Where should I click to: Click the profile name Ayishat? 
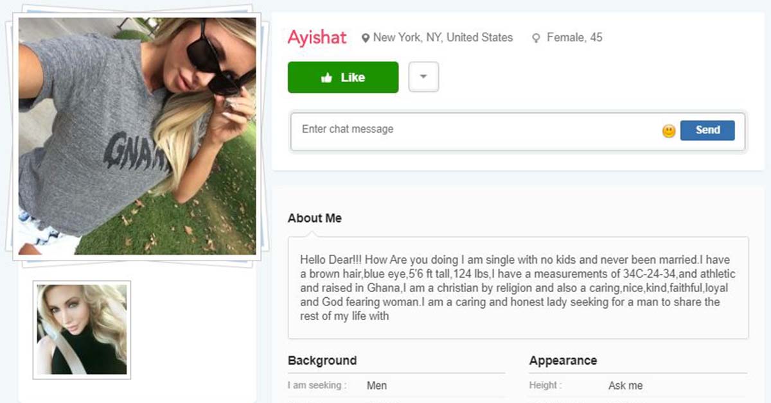(316, 37)
